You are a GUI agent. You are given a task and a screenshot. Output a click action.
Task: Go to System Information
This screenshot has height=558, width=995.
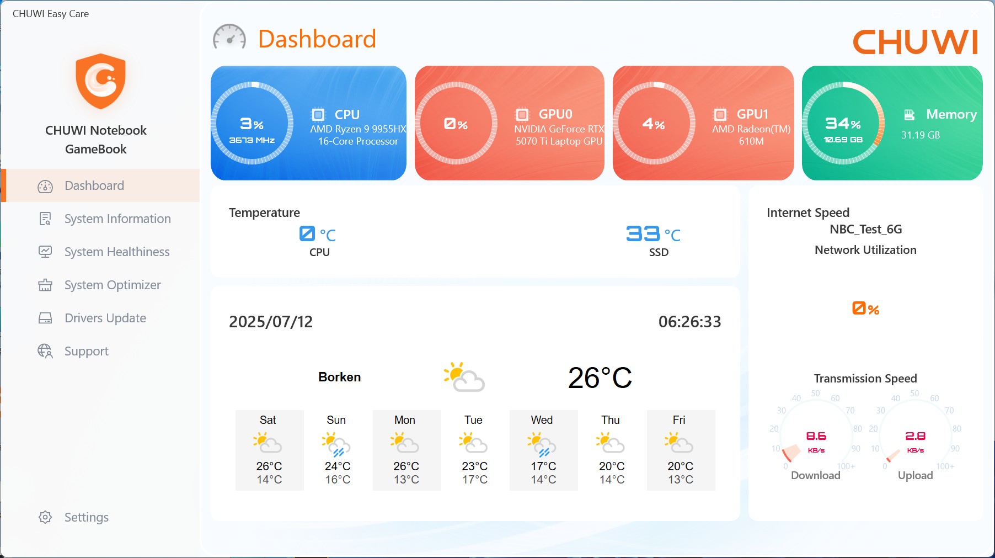(100, 219)
